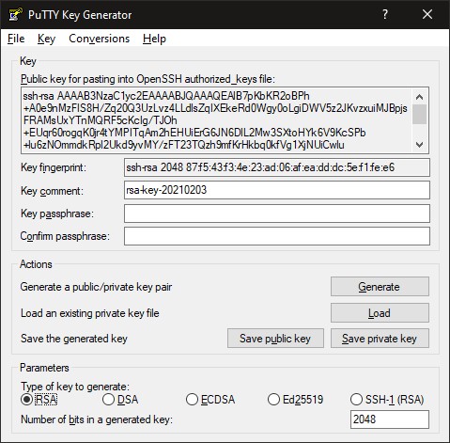450x443 pixels.
Task: Click the PuTTY Key Generator title bar icon
Action: [15, 14]
